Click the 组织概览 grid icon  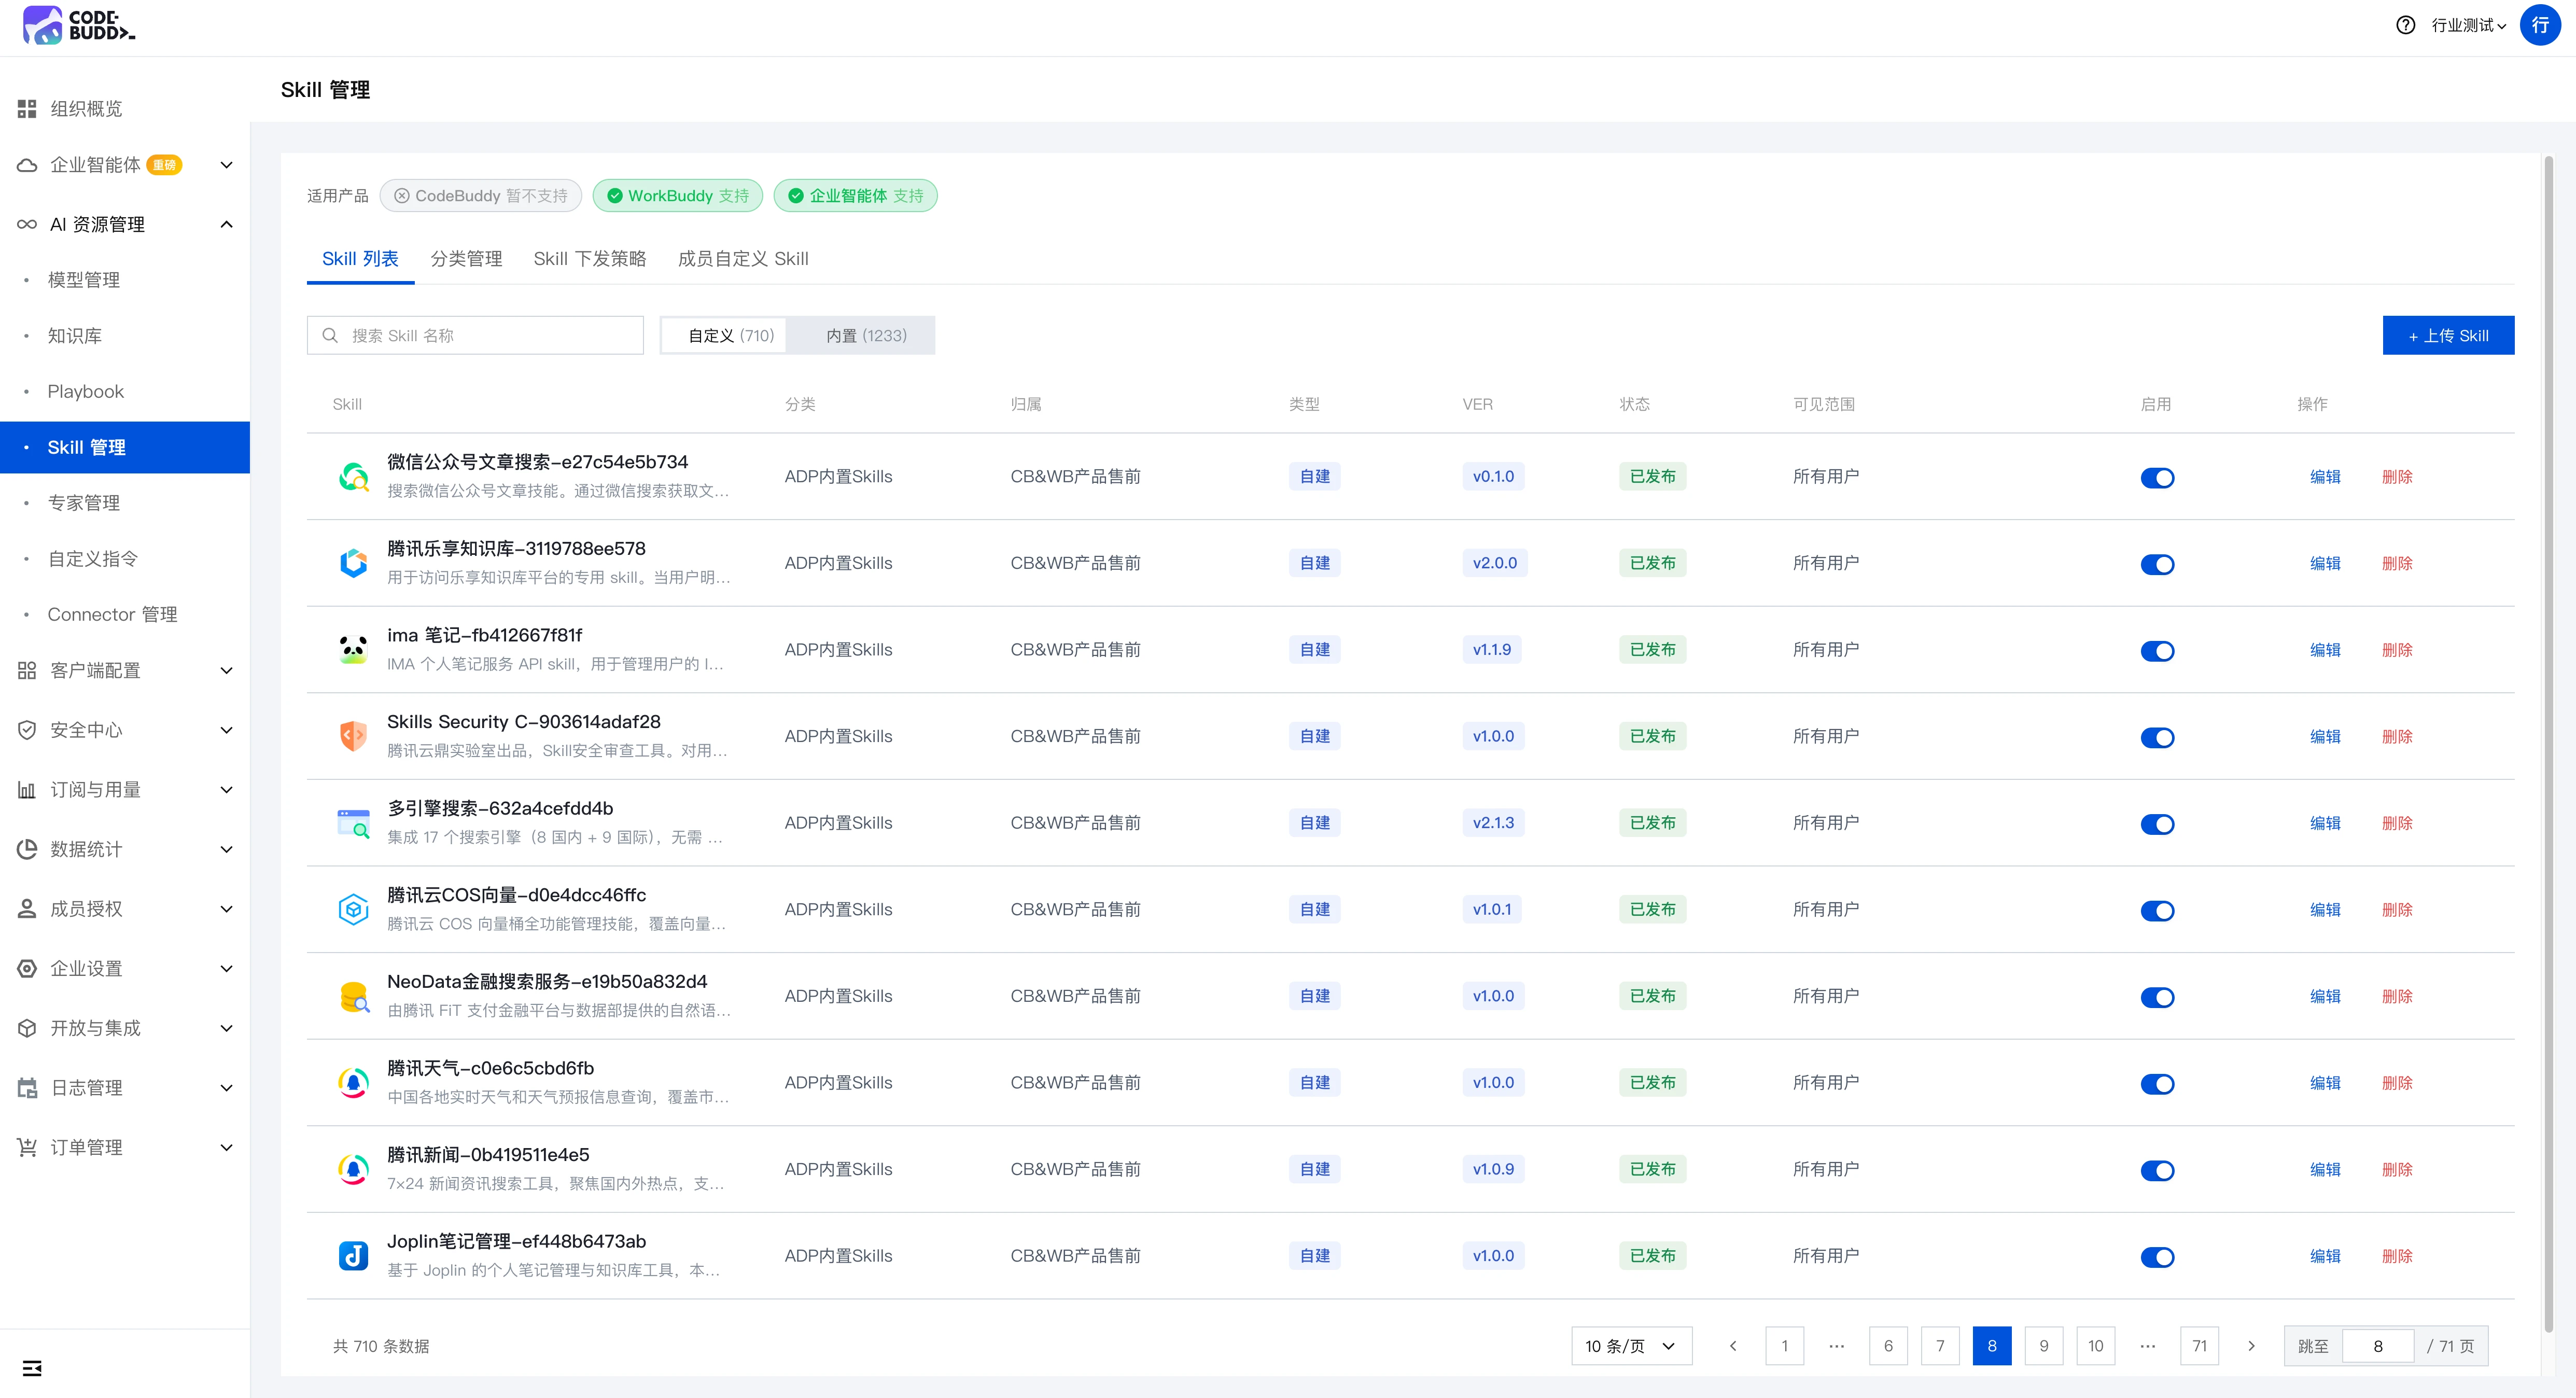(27, 109)
